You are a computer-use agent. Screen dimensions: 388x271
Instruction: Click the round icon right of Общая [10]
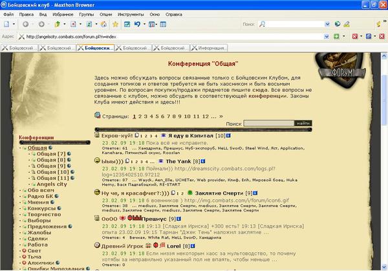(x=72, y=171)
